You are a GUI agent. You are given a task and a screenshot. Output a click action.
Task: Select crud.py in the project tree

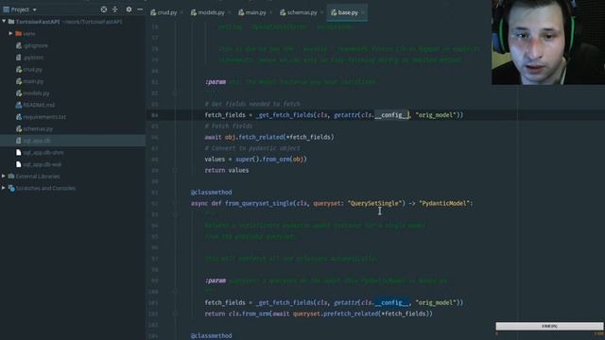(33, 69)
